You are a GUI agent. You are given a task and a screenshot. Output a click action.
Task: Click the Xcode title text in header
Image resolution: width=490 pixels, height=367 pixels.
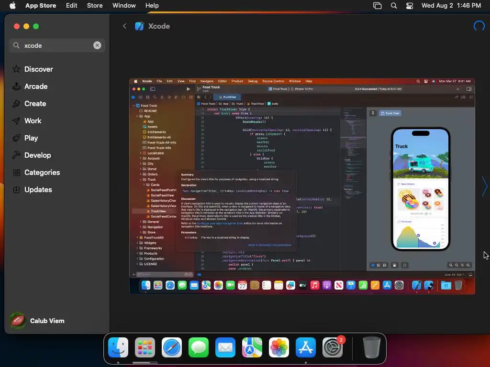[159, 26]
